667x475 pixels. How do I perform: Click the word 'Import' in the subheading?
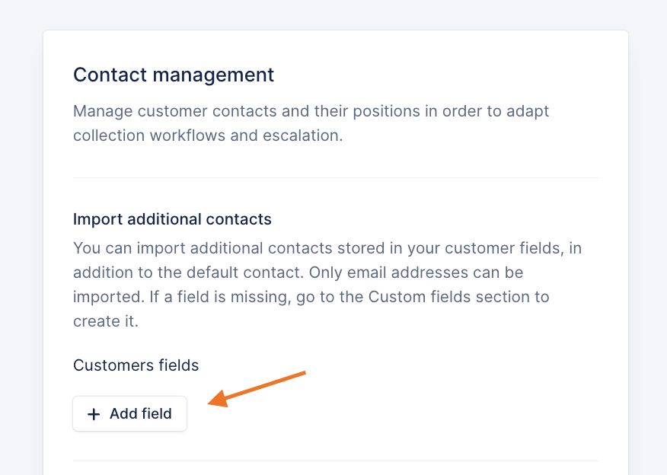(x=96, y=219)
